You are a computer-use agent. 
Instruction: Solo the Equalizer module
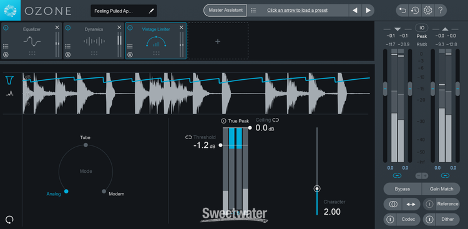(6, 55)
